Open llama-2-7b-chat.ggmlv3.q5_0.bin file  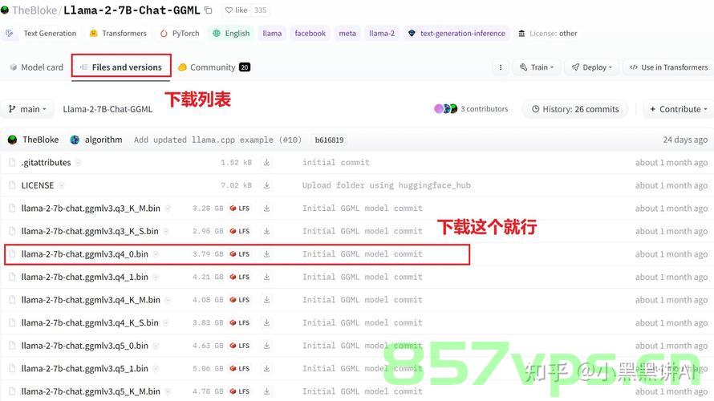click(85, 346)
